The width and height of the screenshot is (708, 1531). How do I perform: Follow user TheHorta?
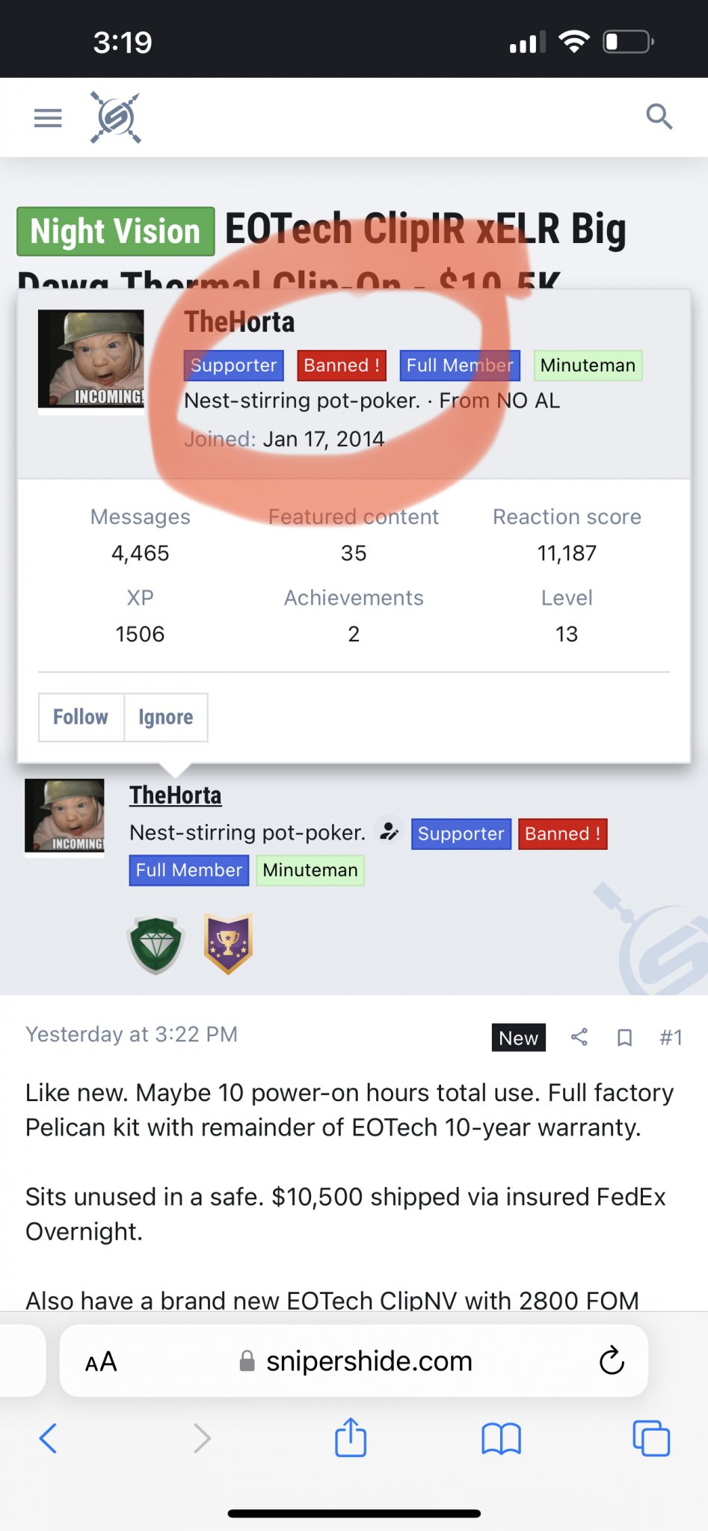pyautogui.click(x=81, y=717)
